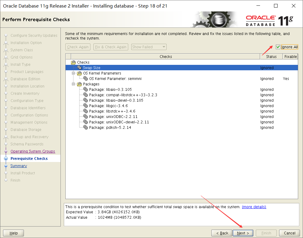303x238 pixels.
Task: Select Package: compat-libstdc++-33-3.2.3 row
Action: pyautogui.click(x=182, y=95)
